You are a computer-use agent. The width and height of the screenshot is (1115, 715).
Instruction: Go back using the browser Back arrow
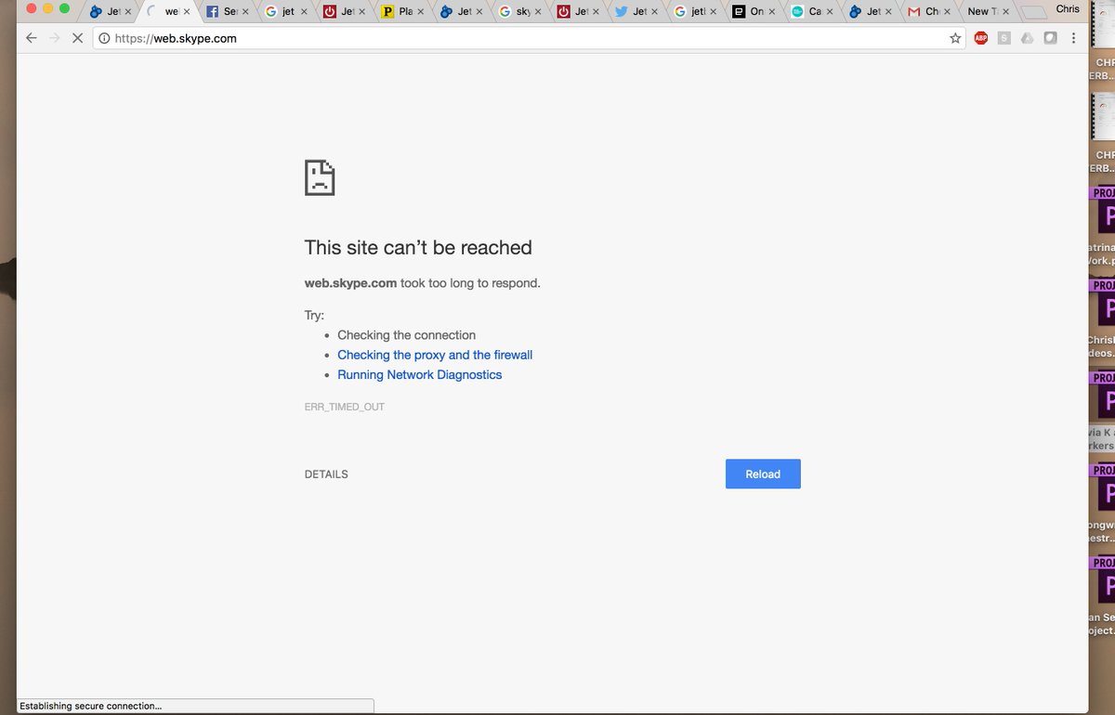point(31,38)
